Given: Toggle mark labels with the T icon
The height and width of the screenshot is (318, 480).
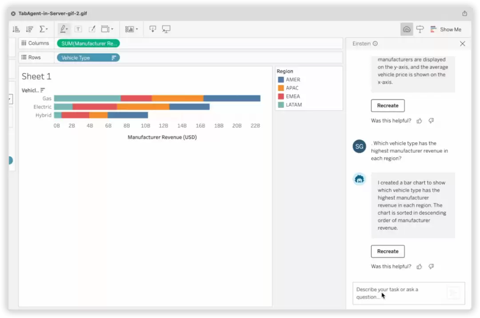Looking at the screenshot, I should (x=78, y=29).
